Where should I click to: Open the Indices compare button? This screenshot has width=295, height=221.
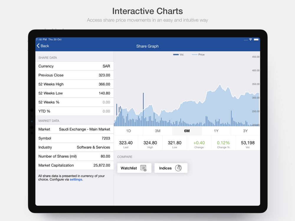click(x=171, y=168)
